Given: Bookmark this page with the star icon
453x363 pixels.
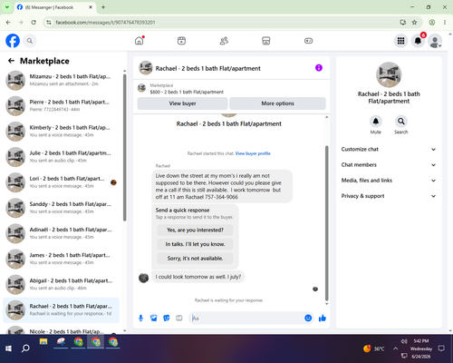Looking at the screenshot, I should tap(414, 23).
